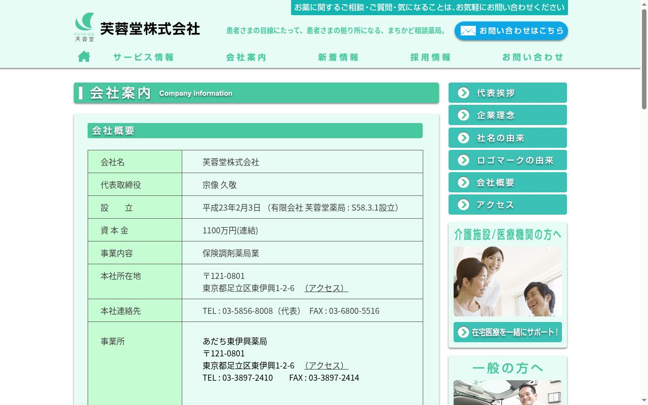Open ロゴマークの由来 sidebar button
The height and width of the screenshot is (405, 648).
(508, 160)
